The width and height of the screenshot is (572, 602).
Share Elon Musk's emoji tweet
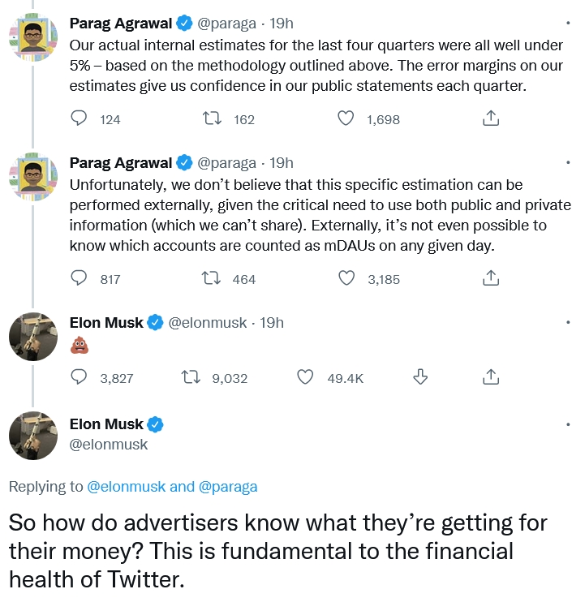click(491, 377)
